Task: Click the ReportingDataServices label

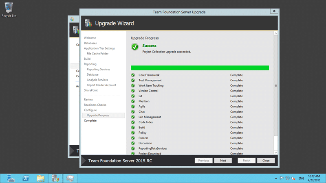Action: [x=152, y=148]
